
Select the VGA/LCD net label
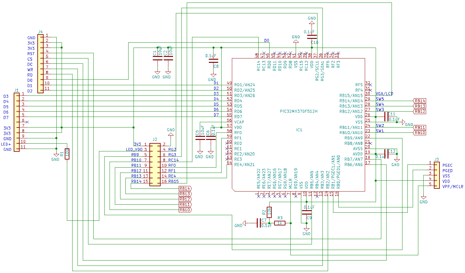[x=384, y=94]
